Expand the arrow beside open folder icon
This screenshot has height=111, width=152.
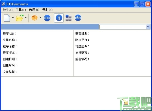tap(26, 18)
